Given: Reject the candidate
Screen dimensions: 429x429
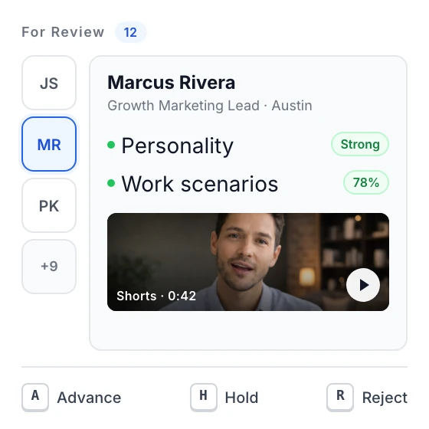Looking at the screenshot, I should click(385, 398).
